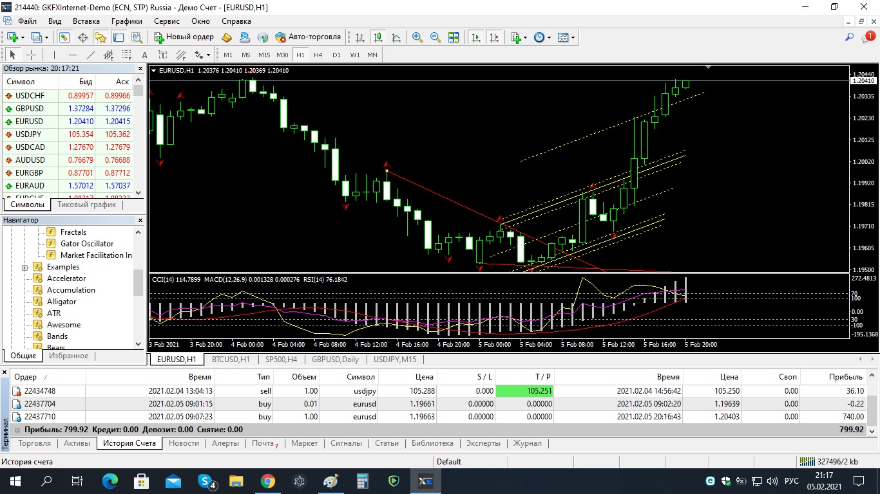Open the Графики menu
This screenshot has width=880, height=494.
pos(126,21)
